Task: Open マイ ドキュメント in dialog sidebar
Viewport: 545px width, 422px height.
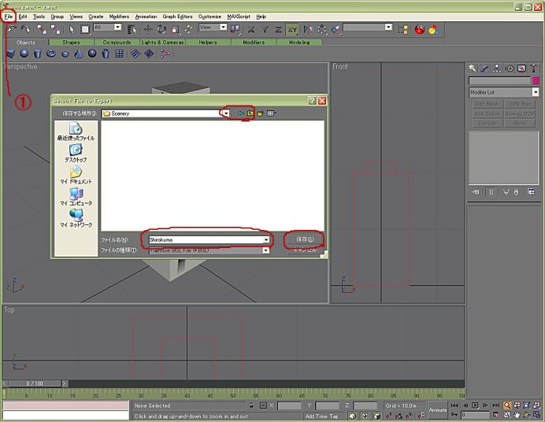Action: pos(76,175)
